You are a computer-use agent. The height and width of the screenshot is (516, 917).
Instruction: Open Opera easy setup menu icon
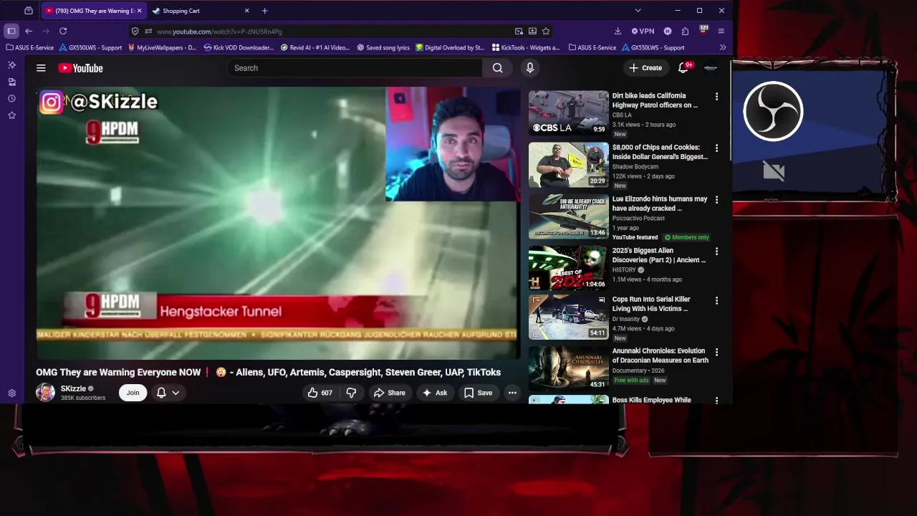721,31
